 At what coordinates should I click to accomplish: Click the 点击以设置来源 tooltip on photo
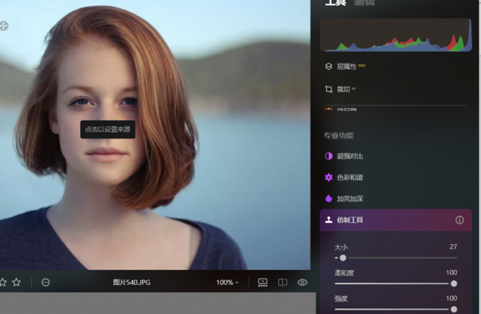click(108, 129)
